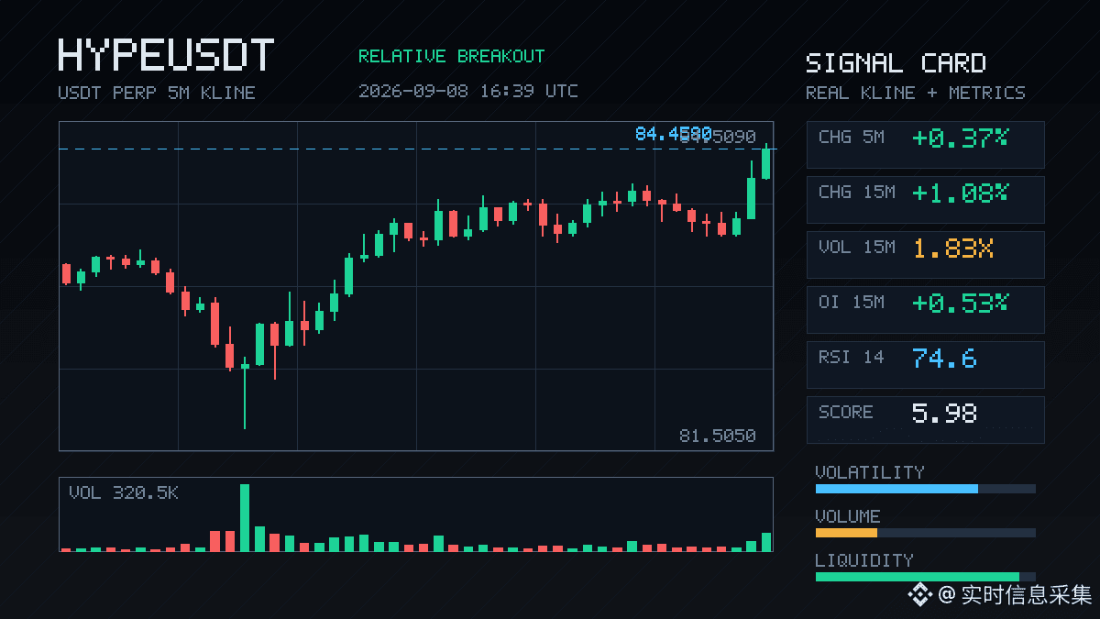Click the last green candlestick on chart
The width and height of the screenshot is (1100, 619).
point(766,161)
